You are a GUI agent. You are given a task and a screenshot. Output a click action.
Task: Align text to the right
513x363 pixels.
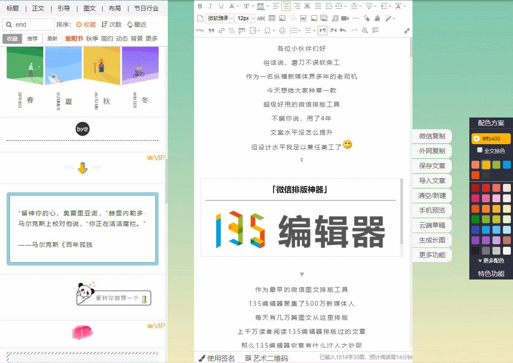click(297, 6)
